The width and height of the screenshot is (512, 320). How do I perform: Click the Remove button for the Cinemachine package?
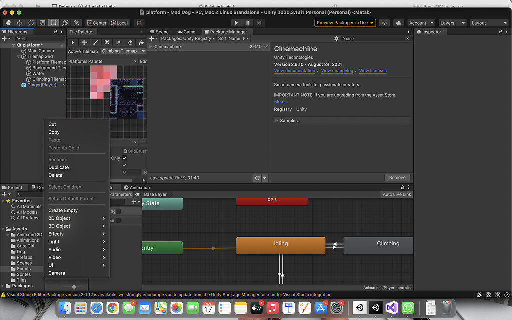(x=397, y=177)
